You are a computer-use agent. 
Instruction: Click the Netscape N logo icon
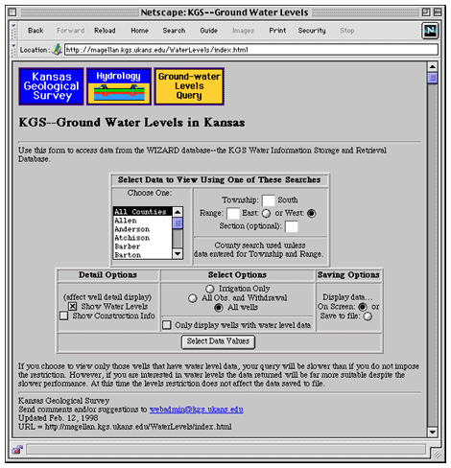(x=430, y=31)
